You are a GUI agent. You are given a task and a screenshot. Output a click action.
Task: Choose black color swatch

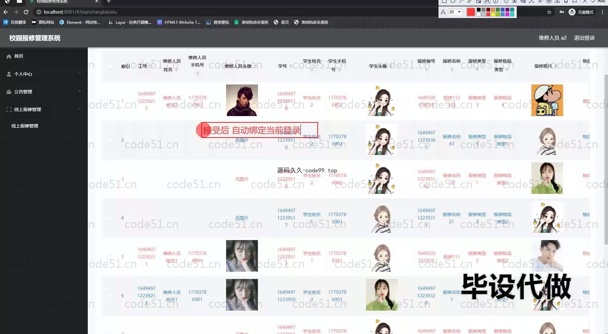[x=478, y=10]
